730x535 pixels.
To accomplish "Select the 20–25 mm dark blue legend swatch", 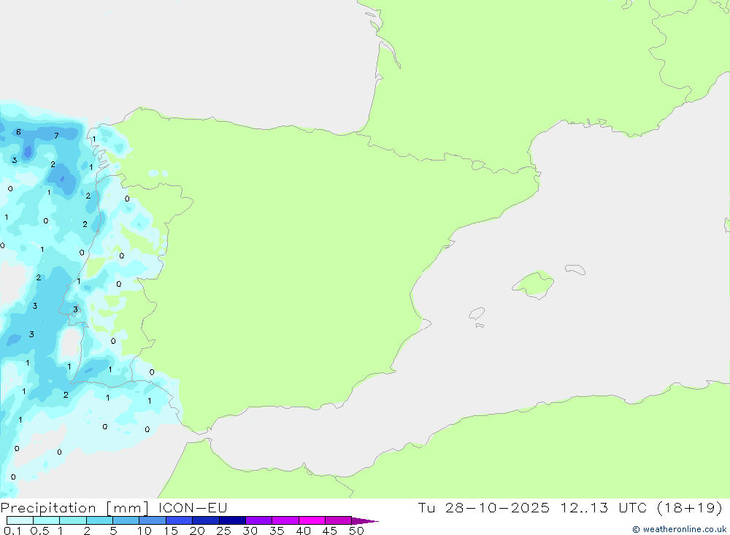I will [206, 520].
